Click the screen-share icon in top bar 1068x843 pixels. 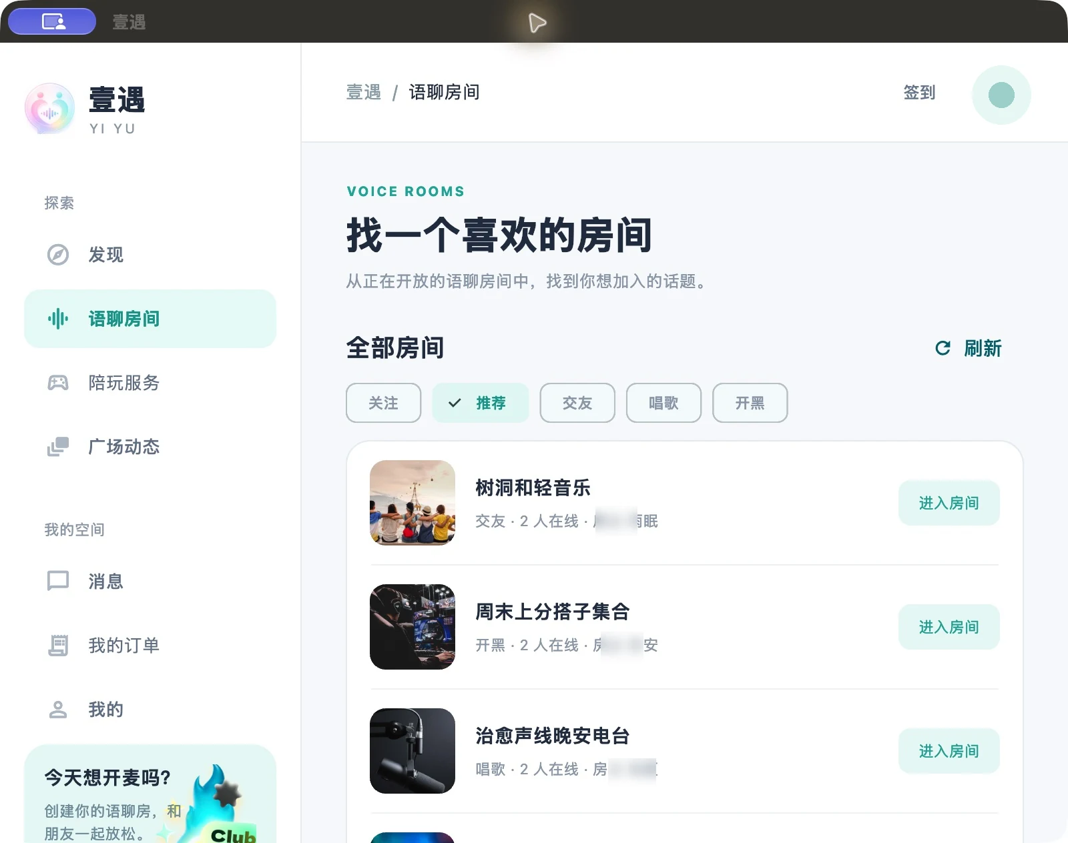point(53,21)
